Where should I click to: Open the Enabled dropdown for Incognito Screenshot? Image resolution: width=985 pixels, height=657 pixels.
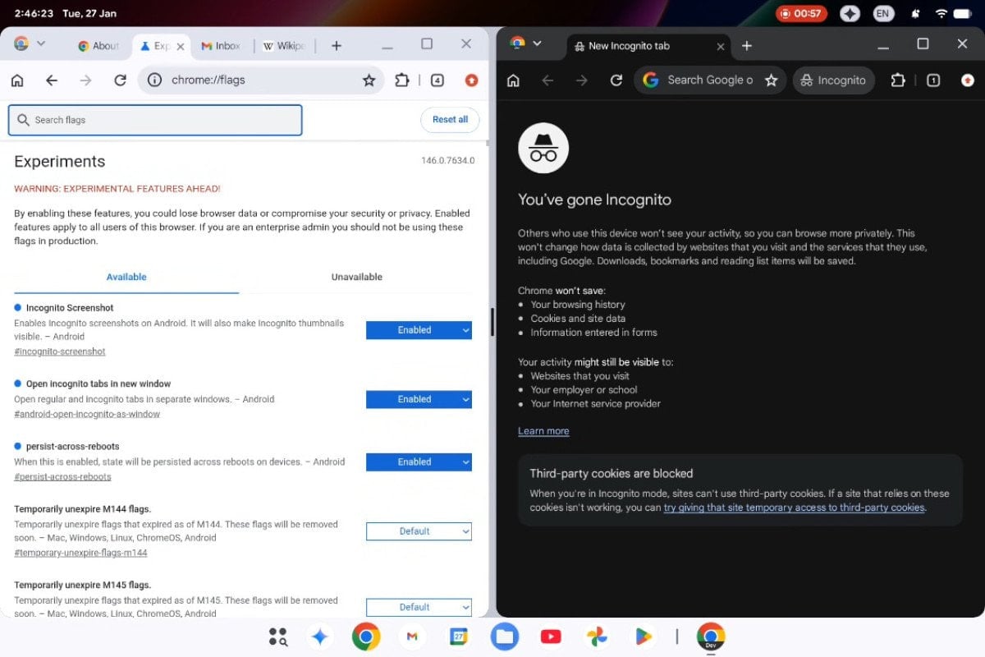coord(419,329)
